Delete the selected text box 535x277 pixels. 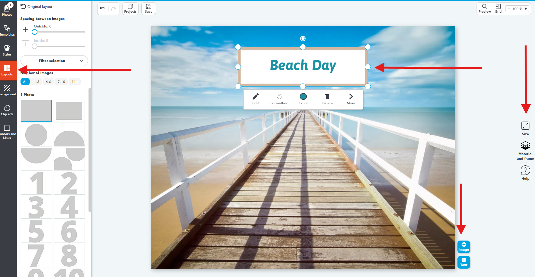[327, 99]
